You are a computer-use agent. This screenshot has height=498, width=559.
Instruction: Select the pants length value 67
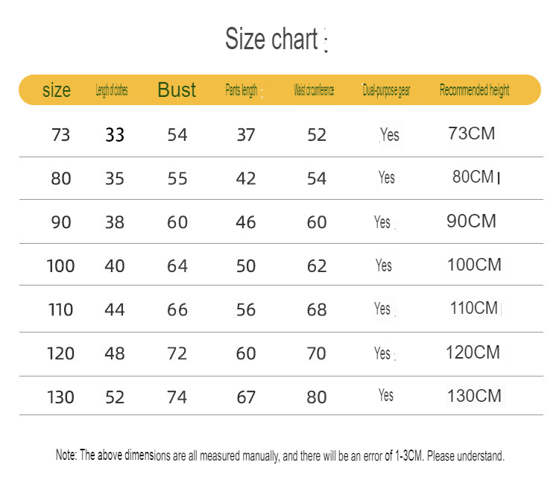[246, 397]
